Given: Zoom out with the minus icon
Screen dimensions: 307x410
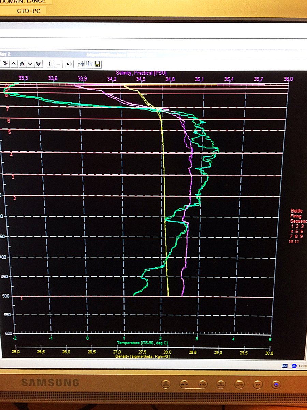Looking at the screenshot, I should click(x=58, y=64).
